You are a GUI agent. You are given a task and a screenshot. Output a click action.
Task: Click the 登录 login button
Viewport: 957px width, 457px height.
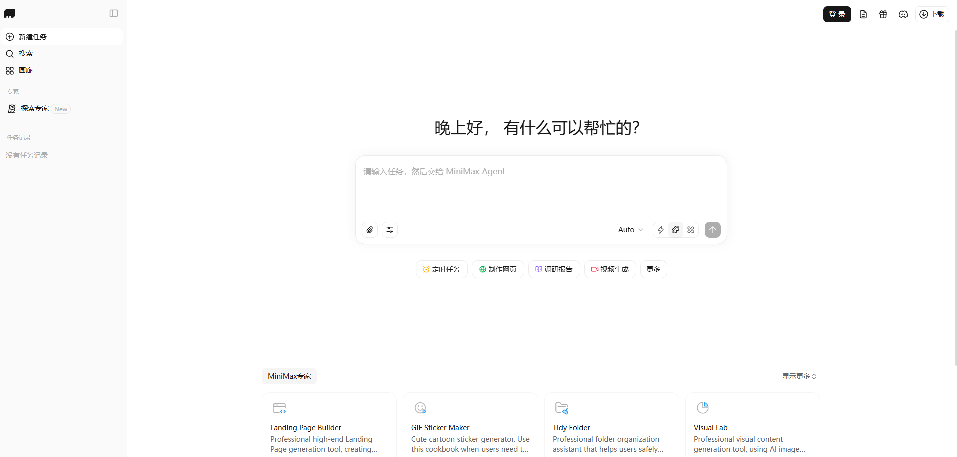coord(837,14)
